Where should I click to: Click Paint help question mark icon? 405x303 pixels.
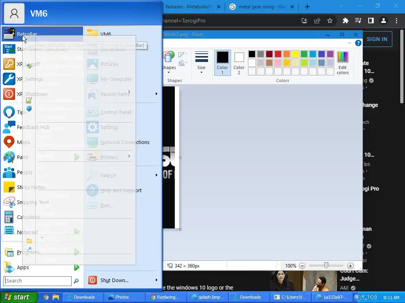358,43
